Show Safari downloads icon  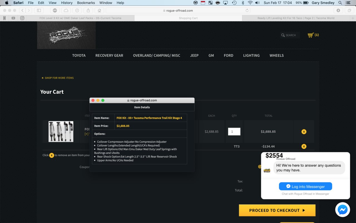click(338, 10)
